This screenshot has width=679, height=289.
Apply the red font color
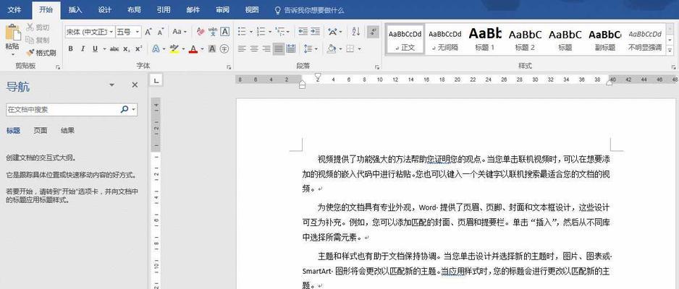coord(193,49)
